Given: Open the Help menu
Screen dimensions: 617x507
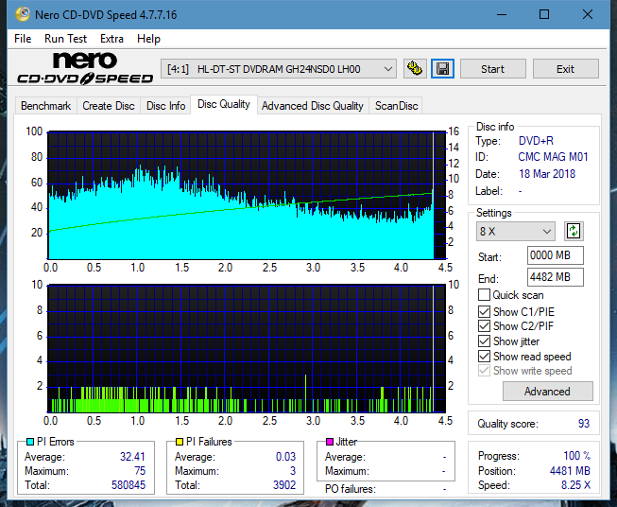Looking at the screenshot, I should click(x=148, y=39).
